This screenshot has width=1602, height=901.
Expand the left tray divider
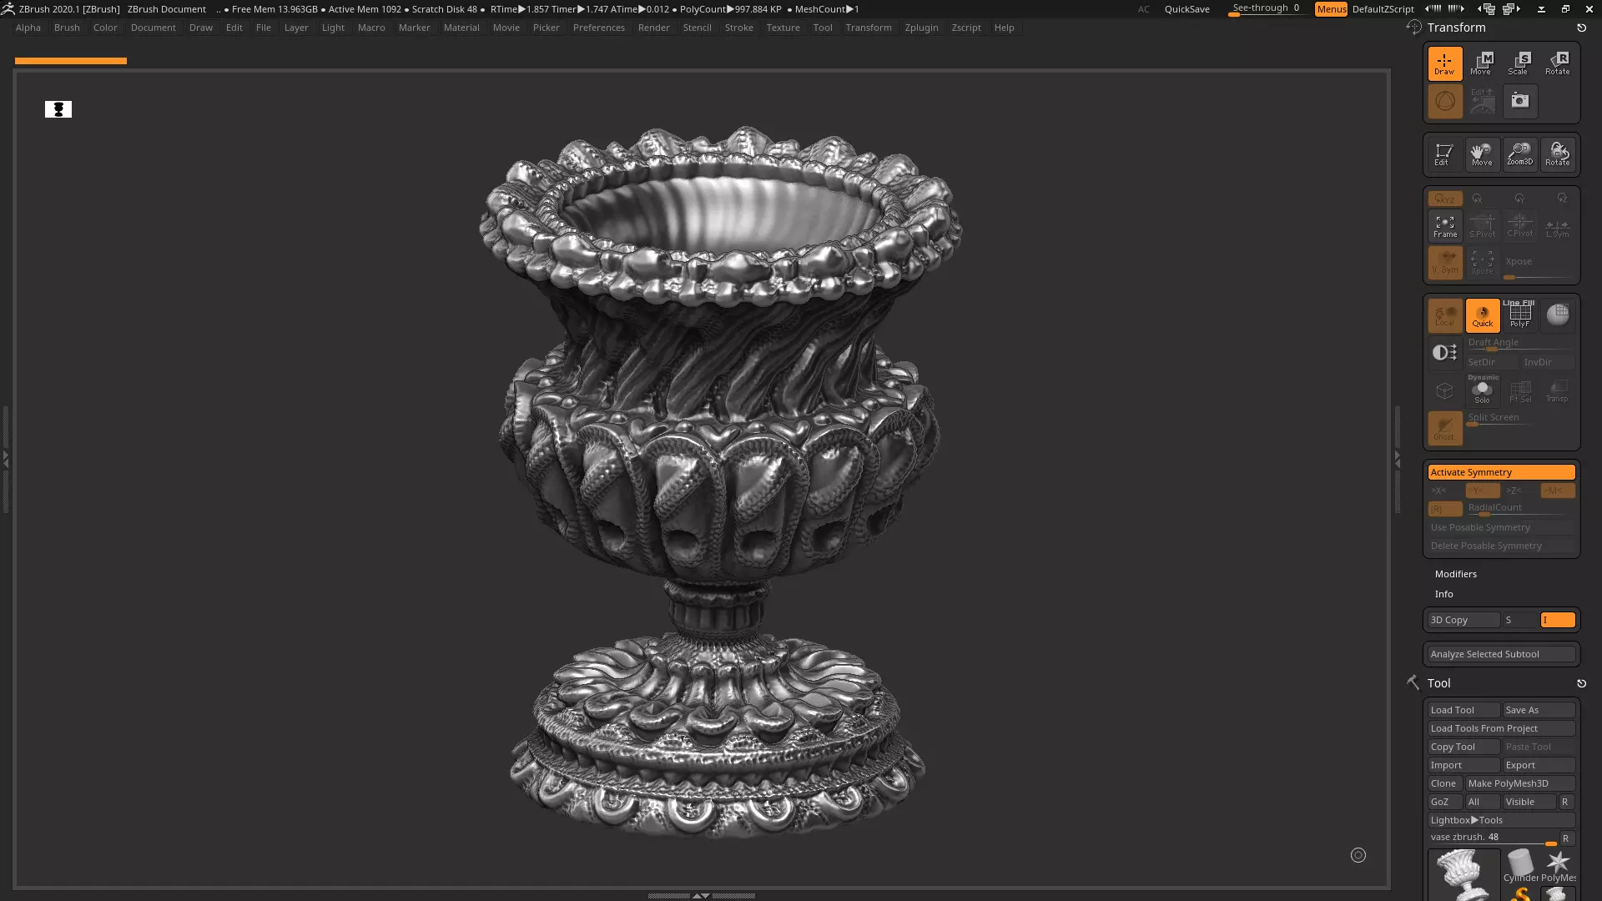tap(5, 459)
